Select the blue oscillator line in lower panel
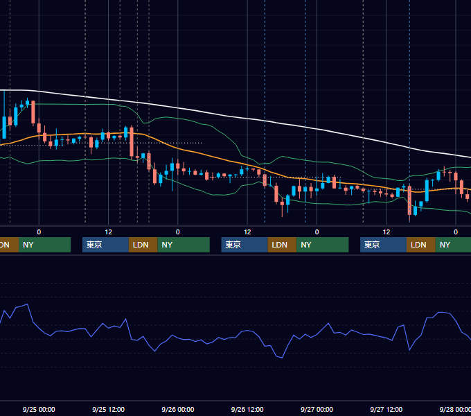This screenshot has height=416, width=471. tap(234, 338)
